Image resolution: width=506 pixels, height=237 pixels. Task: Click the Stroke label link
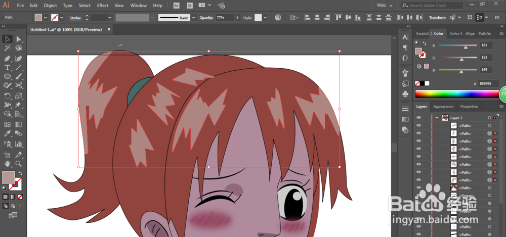pos(75,18)
